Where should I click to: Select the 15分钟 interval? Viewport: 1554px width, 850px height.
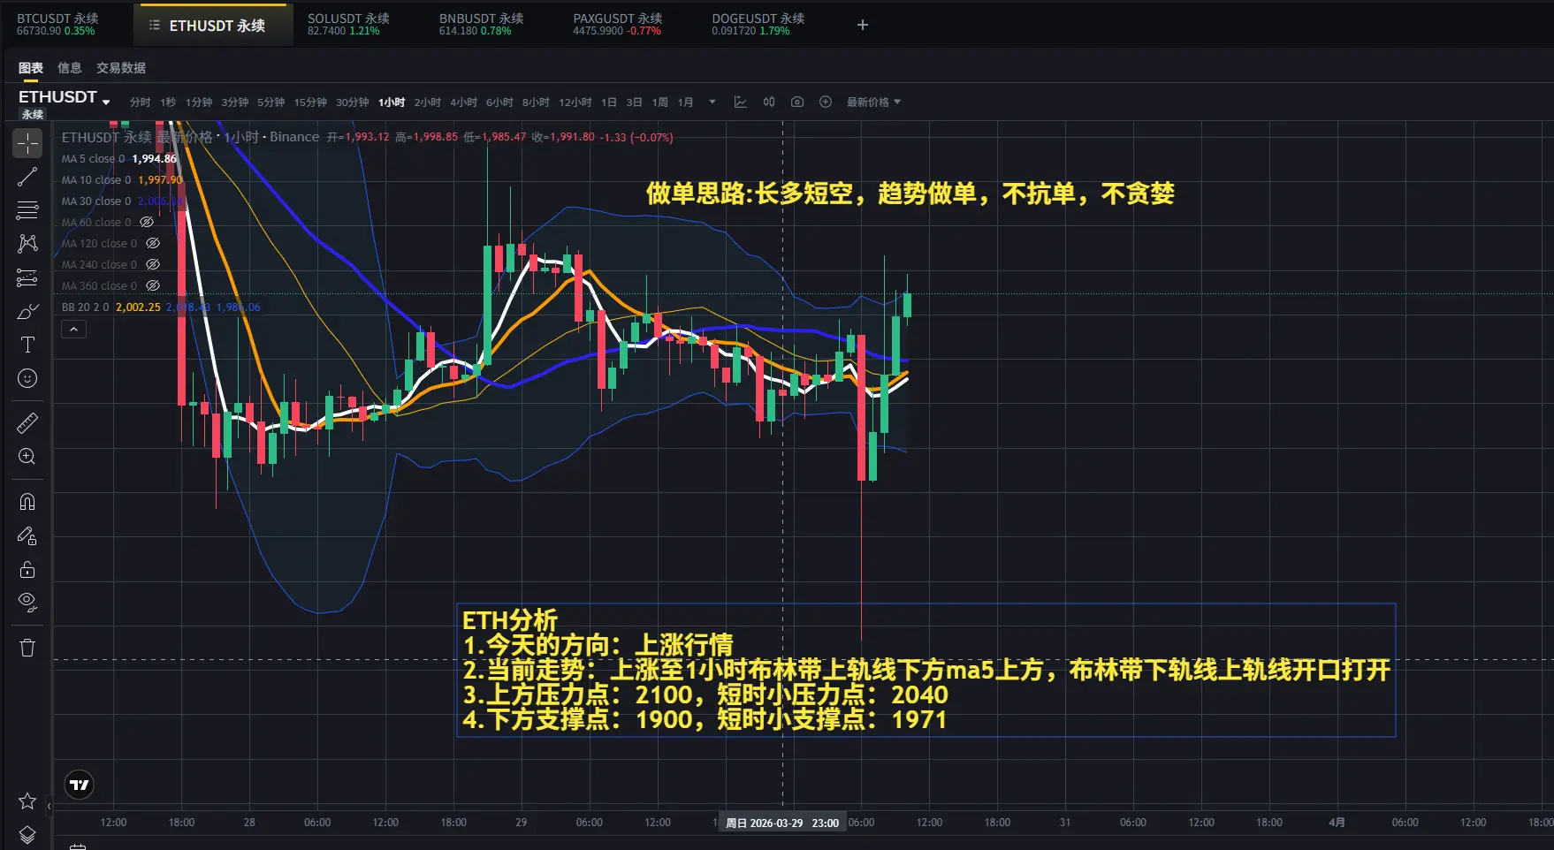[310, 102]
